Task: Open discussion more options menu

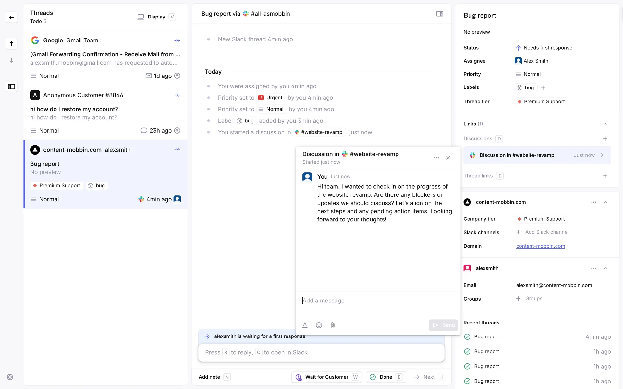Action: pos(436,158)
